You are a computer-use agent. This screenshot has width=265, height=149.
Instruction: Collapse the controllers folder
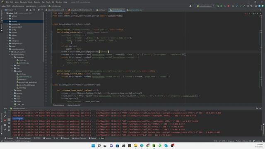tap(12, 57)
